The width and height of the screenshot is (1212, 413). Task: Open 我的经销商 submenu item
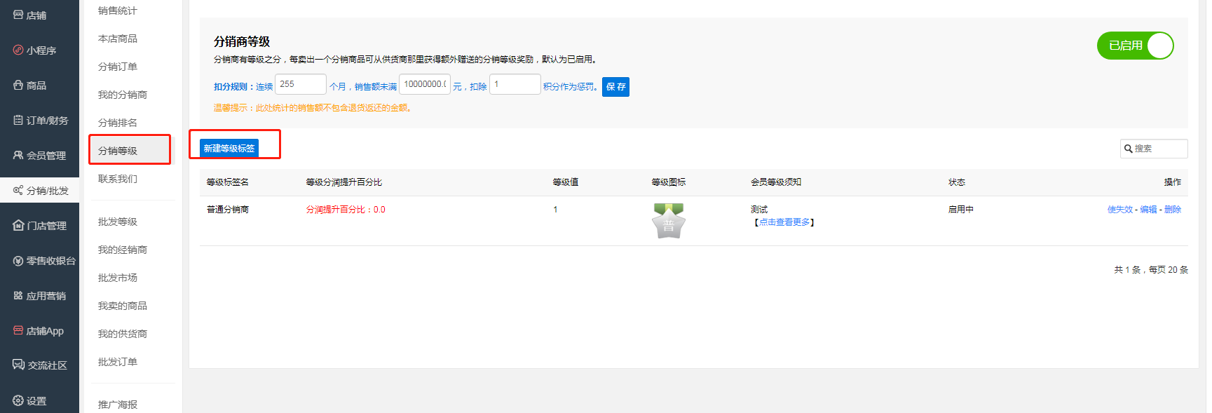[x=123, y=250]
